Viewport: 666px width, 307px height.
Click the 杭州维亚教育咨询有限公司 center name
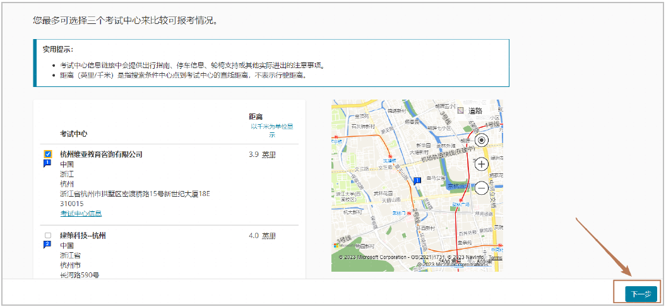(x=101, y=154)
